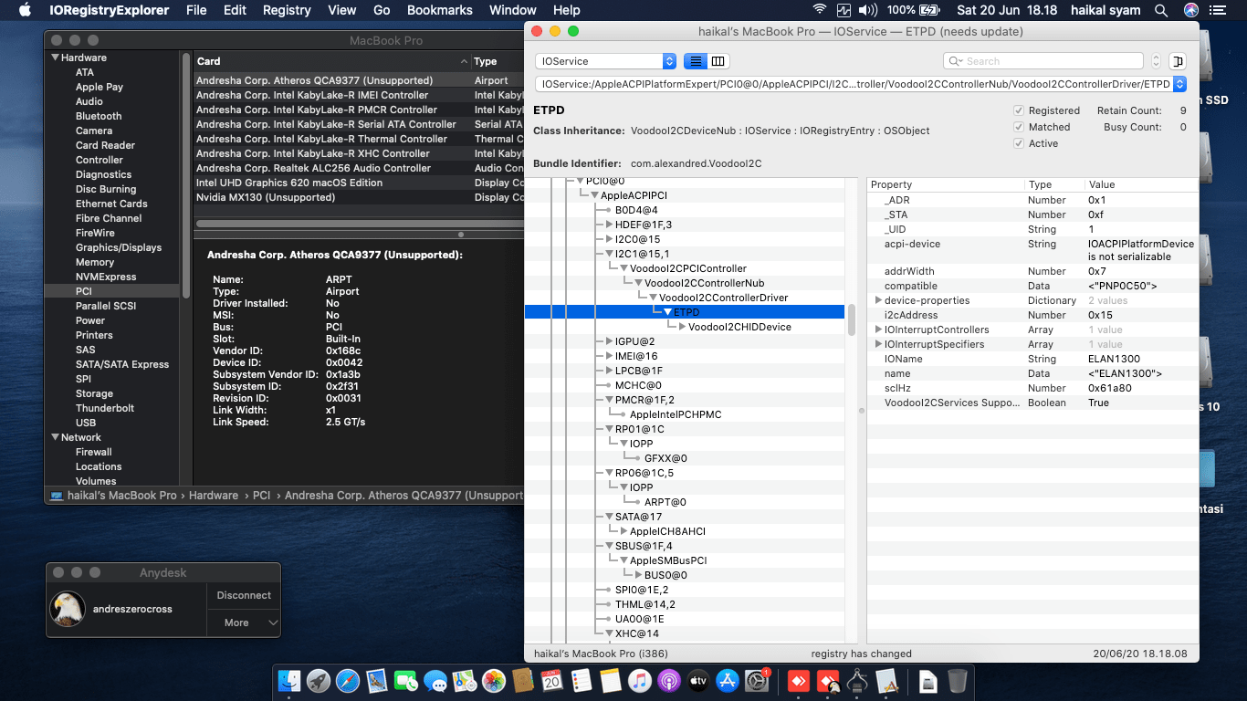Screen dimensions: 1247x701
Task: Click the Type column header in property table
Action: [x=1054, y=184]
